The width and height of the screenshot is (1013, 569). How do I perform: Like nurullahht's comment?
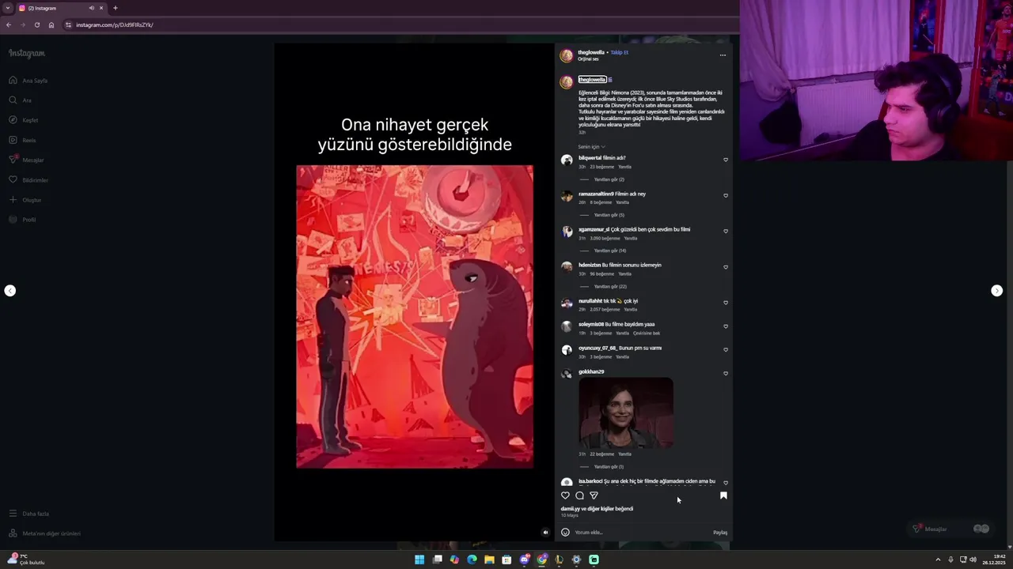(x=726, y=303)
